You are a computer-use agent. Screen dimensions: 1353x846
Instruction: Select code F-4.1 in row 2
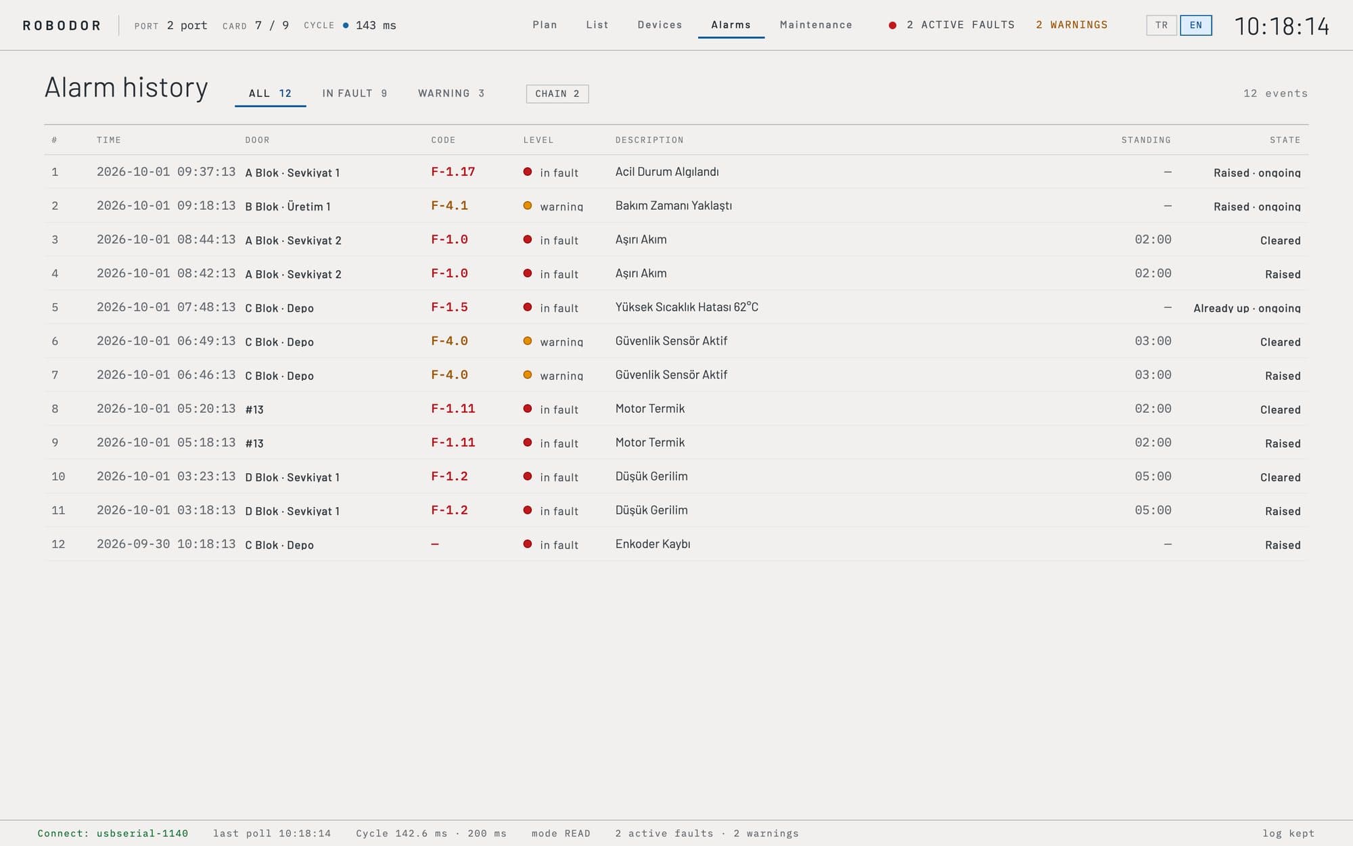449,206
